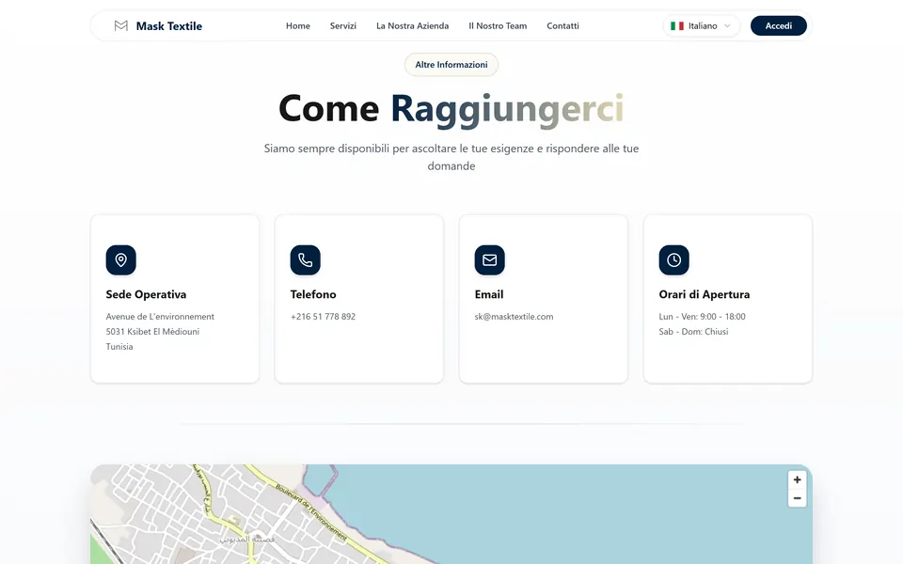Click the Orari di Apertura heading
Viewport: 903px width, 564px height.
[x=705, y=294]
